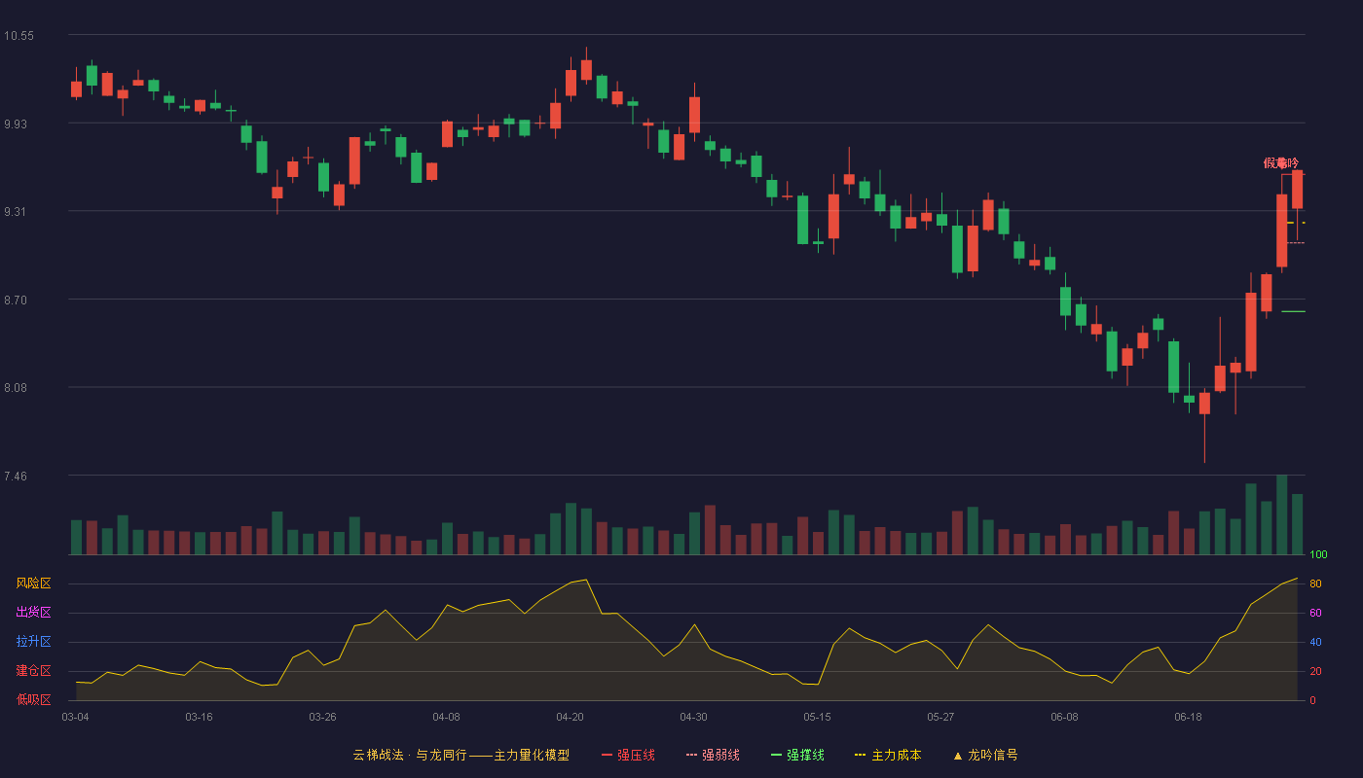Click the 强撑线 green legend marker
This screenshot has height=778, width=1363.
click(776, 755)
